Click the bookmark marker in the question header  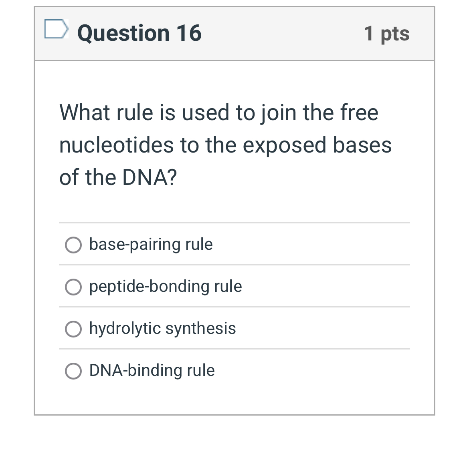[56, 28]
